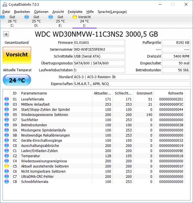This screenshot has height=203, width=193.
Task: Click the status orb for Misslungene Spindelanläufe
Action: tap(7, 130)
